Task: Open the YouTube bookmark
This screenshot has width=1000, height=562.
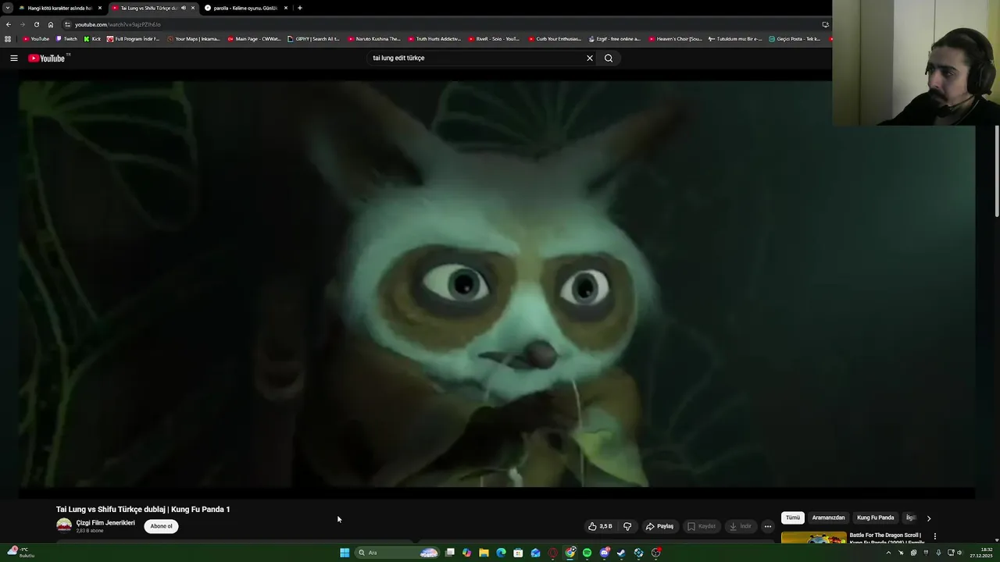Action: [x=36, y=38]
